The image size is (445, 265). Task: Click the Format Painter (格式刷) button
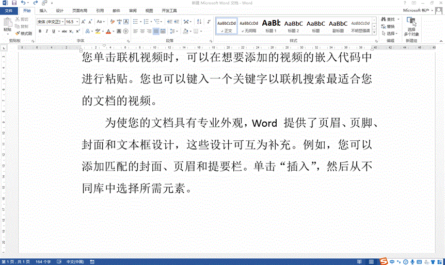24,34
